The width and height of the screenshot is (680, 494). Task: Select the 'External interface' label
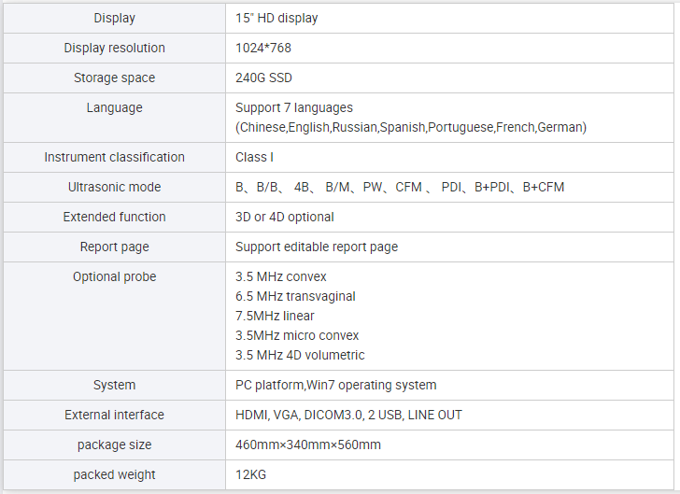[x=115, y=415]
